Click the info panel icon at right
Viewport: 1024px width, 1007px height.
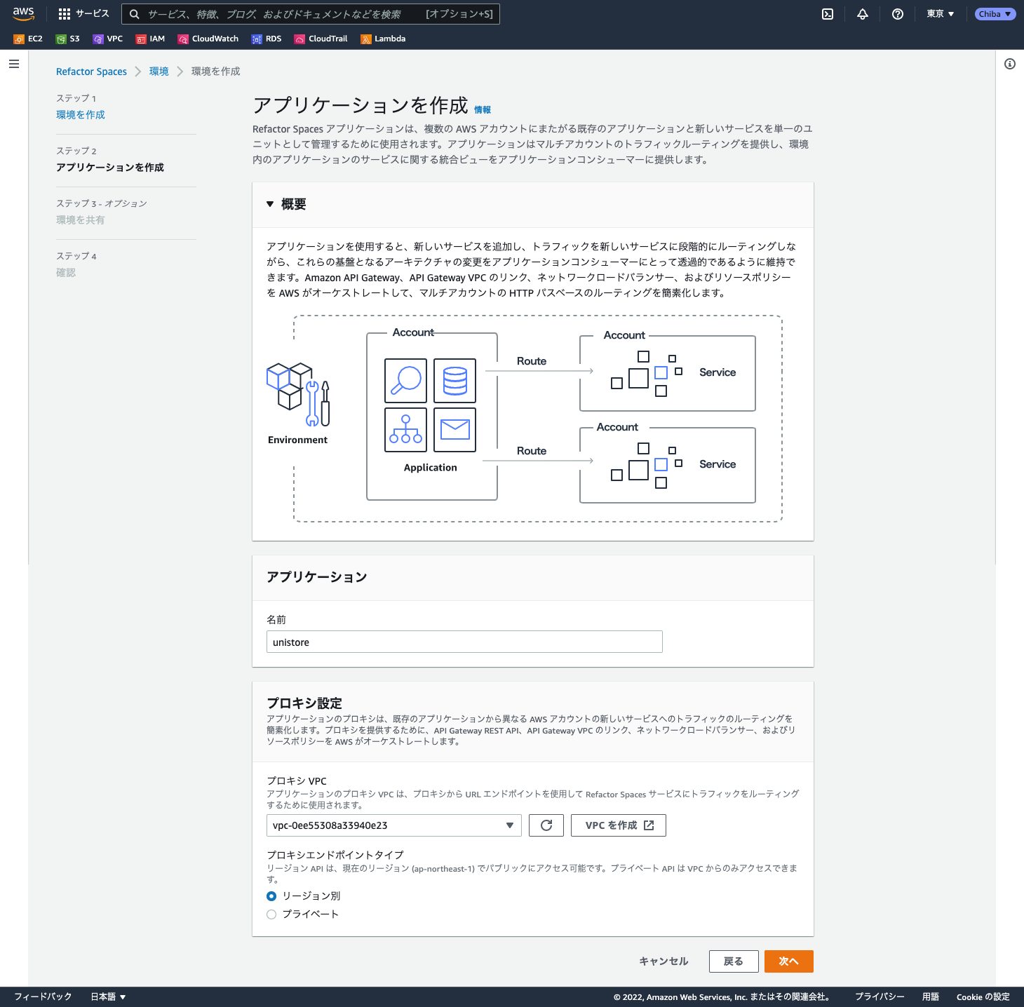click(1009, 64)
